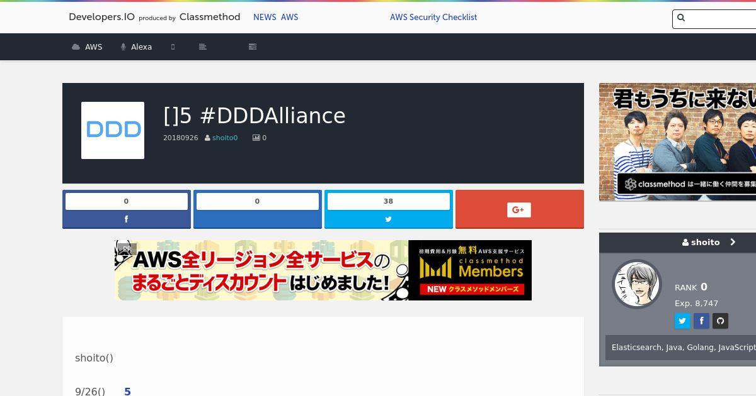This screenshot has height=396, width=756.
Task: Focus the header search input field
Action: 714,19
